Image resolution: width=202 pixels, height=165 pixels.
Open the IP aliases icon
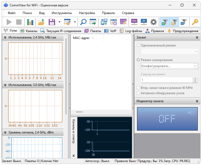pos(144,22)
